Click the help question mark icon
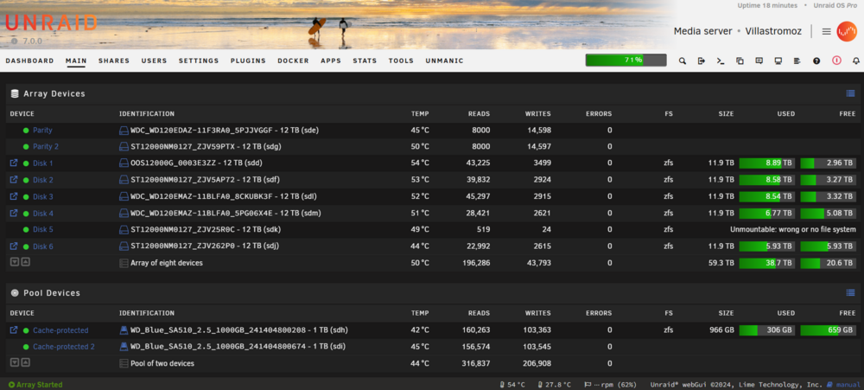 pos(816,61)
